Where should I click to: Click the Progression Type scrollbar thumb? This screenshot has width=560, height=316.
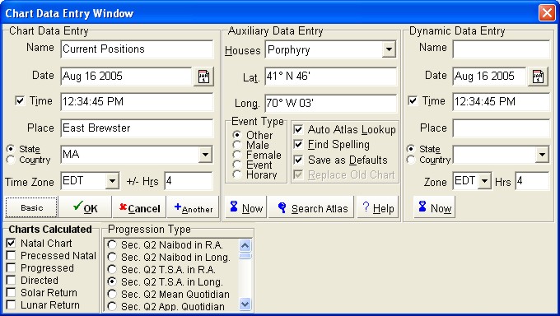point(245,256)
